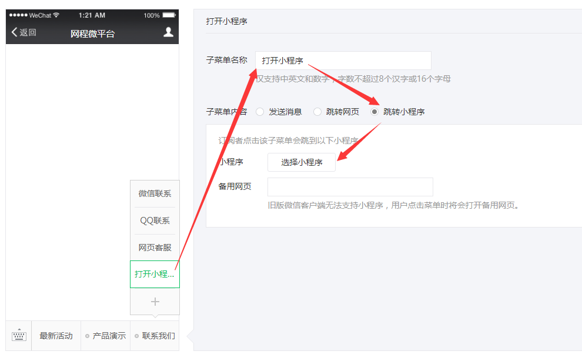Switch to keyboard input icon in bottom bar

pos(19,335)
